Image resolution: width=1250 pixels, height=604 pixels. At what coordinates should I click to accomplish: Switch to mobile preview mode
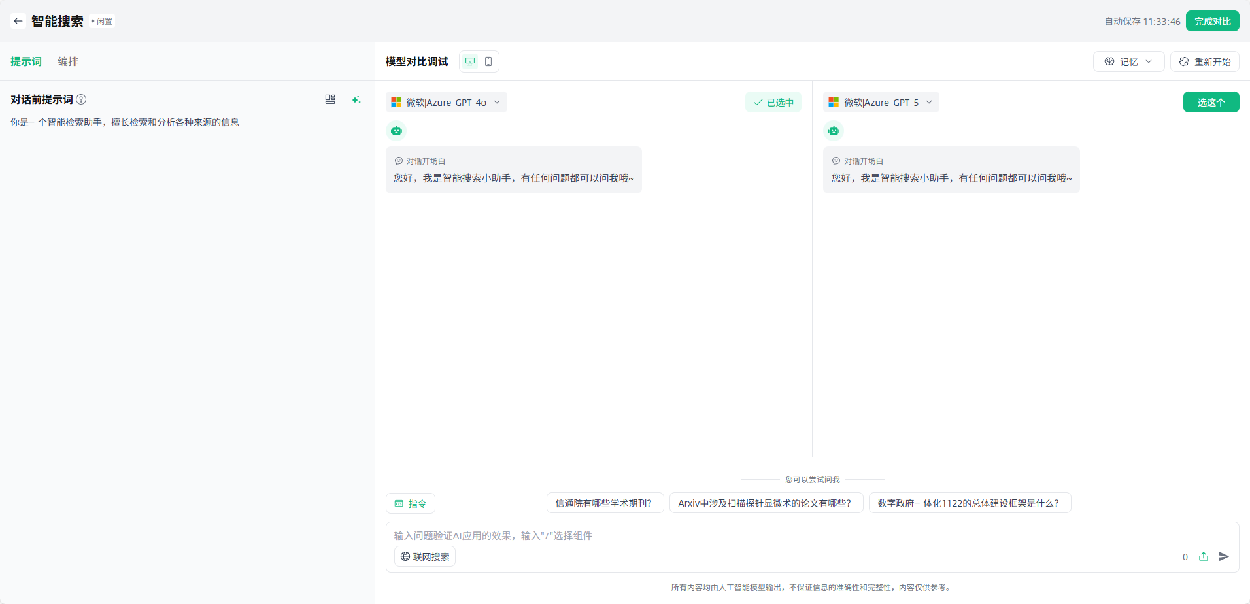(x=488, y=61)
